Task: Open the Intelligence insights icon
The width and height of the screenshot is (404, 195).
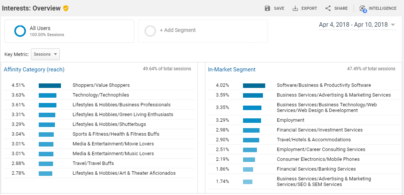Action: pyautogui.click(x=363, y=8)
